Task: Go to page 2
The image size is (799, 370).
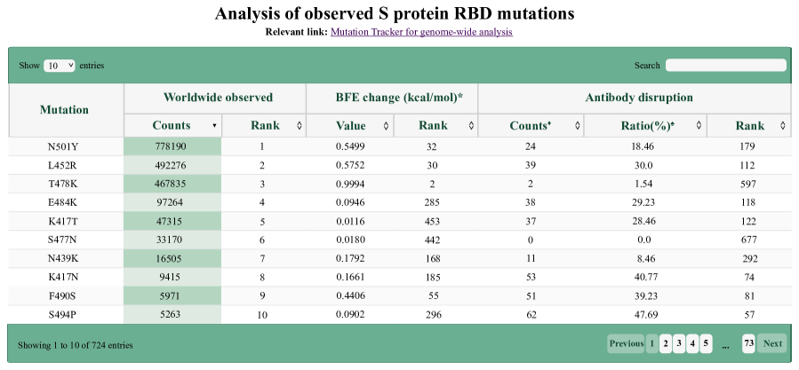Action: (666, 343)
